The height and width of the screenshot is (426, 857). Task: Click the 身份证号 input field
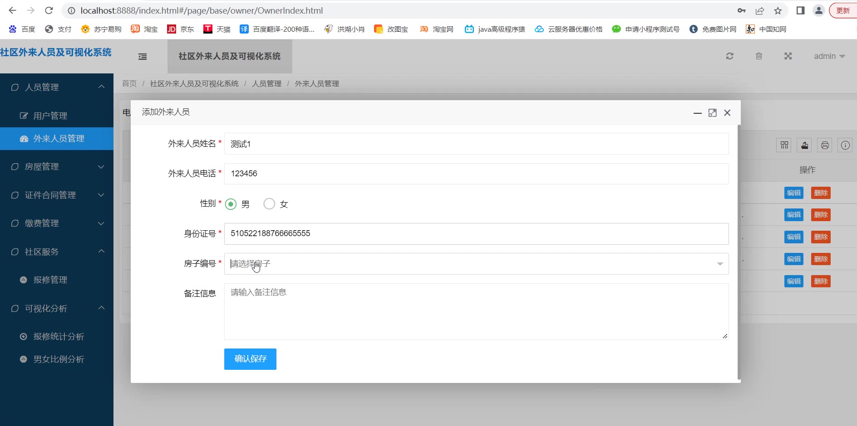476,233
